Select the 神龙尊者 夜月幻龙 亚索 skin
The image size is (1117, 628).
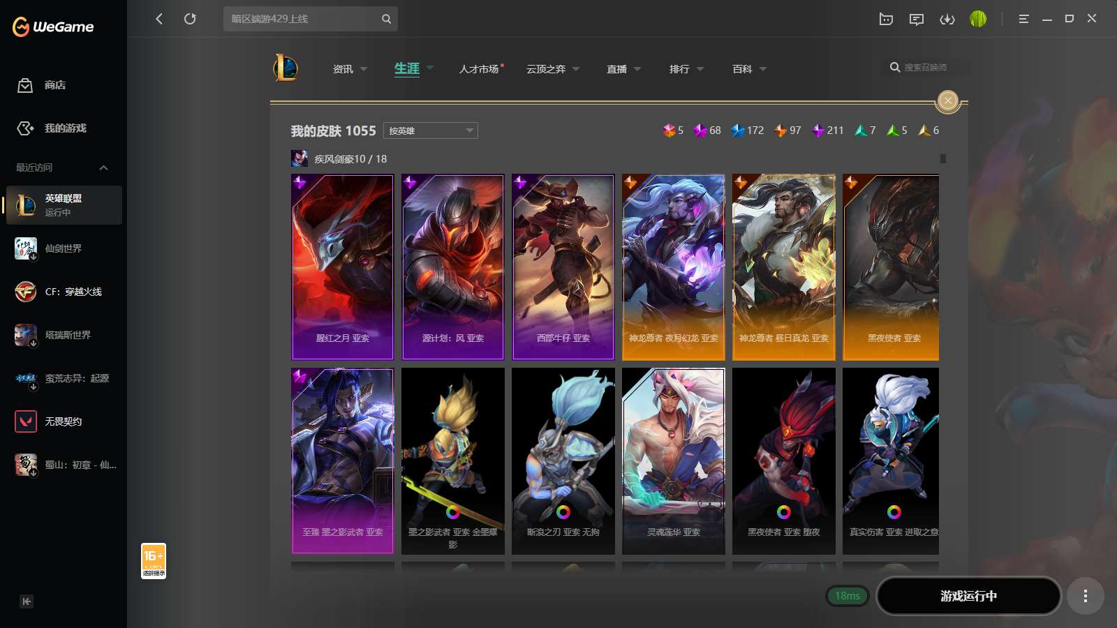tap(674, 267)
